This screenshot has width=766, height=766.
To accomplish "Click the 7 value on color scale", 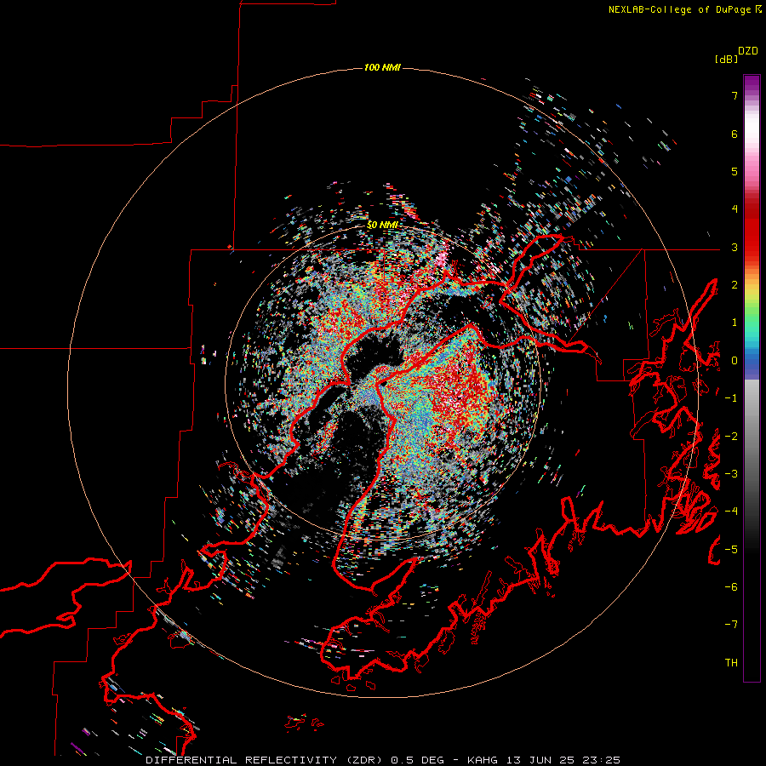I will tap(735, 95).
